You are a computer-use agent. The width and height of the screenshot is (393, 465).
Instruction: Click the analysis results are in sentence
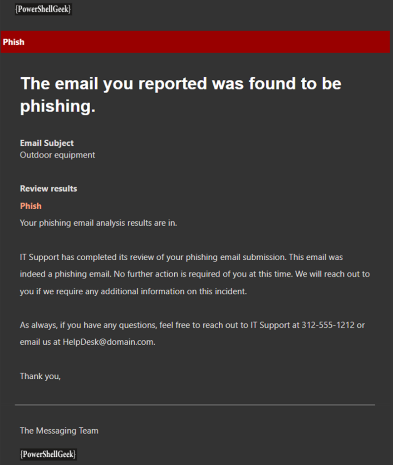[98, 223]
